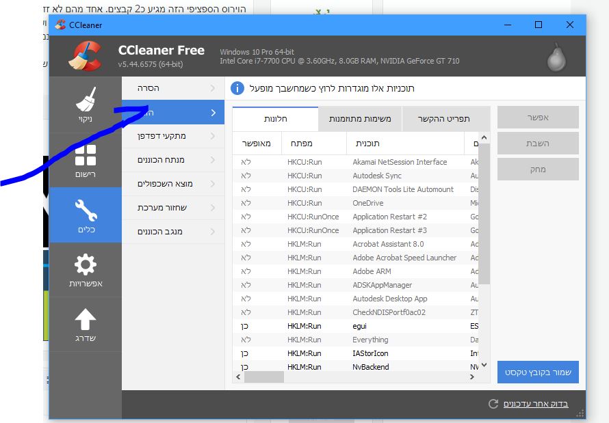Viewport: 609px width, 423px height.
Task: Select the Application Restart #2 row
Action: pyautogui.click(x=355, y=217)
